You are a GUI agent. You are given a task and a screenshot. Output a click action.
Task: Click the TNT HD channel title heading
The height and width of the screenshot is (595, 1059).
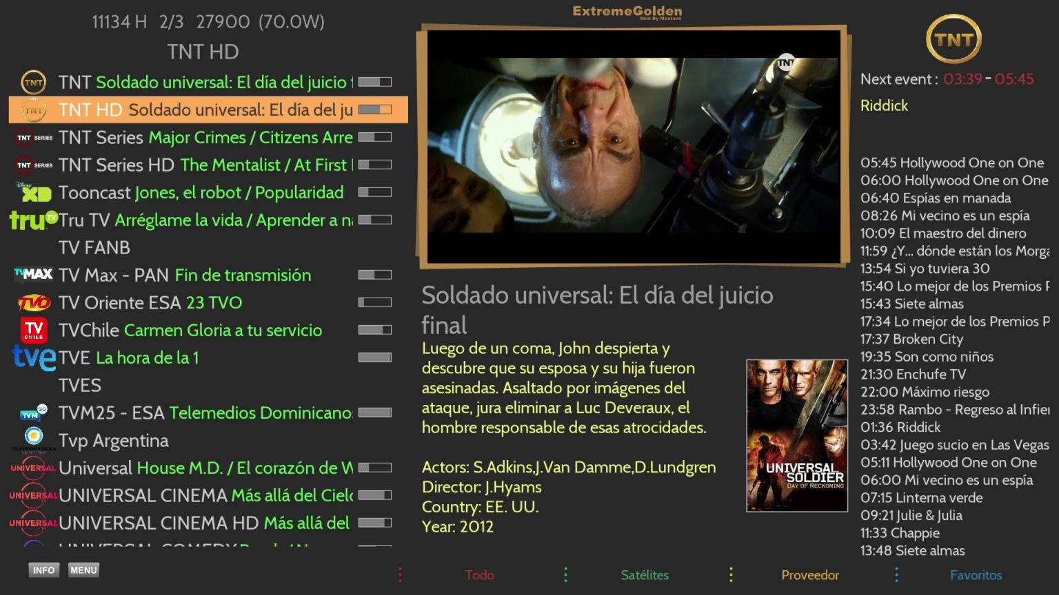pos(203,52)
